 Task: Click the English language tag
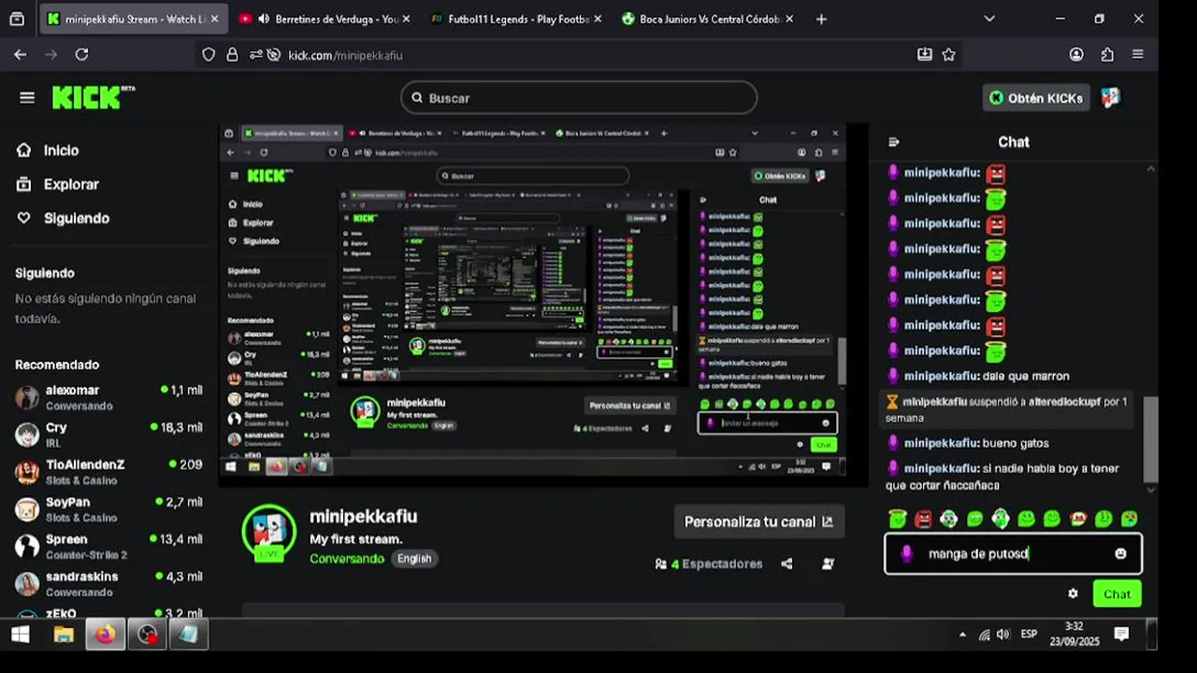tap(414, 558)
